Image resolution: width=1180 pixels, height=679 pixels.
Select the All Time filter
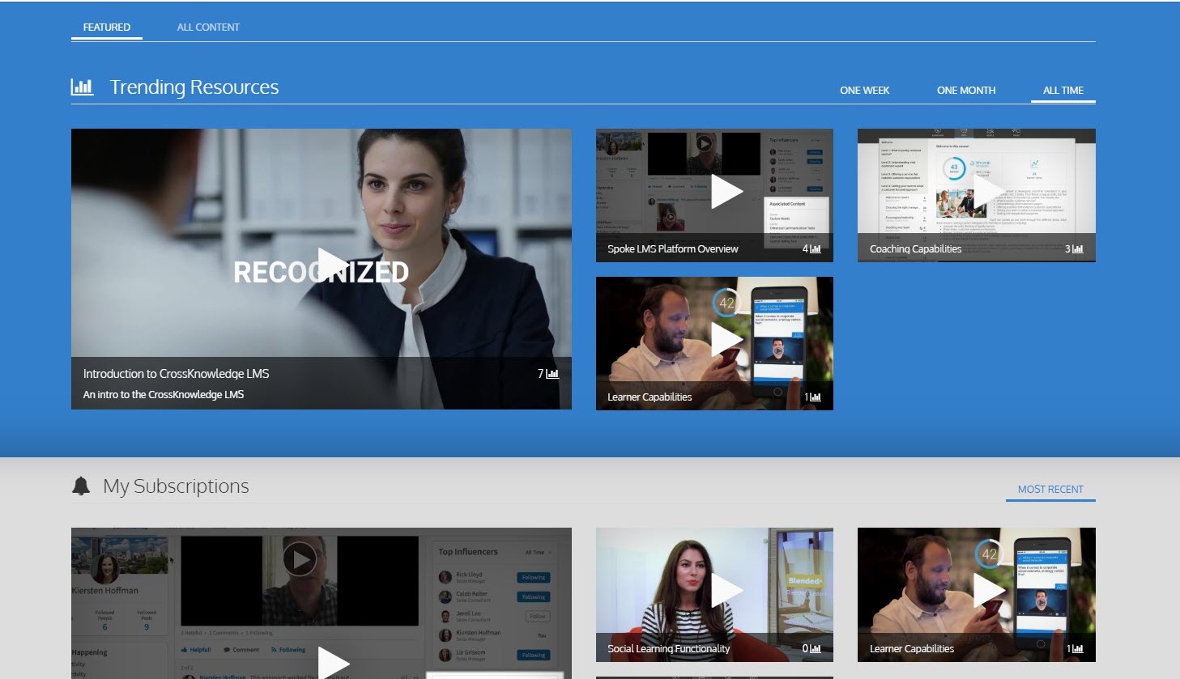[x=1063, y=91]
